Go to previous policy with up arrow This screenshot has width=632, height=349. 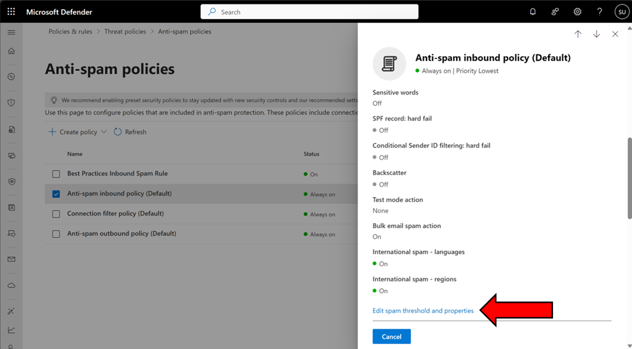[x=578, y=35]
